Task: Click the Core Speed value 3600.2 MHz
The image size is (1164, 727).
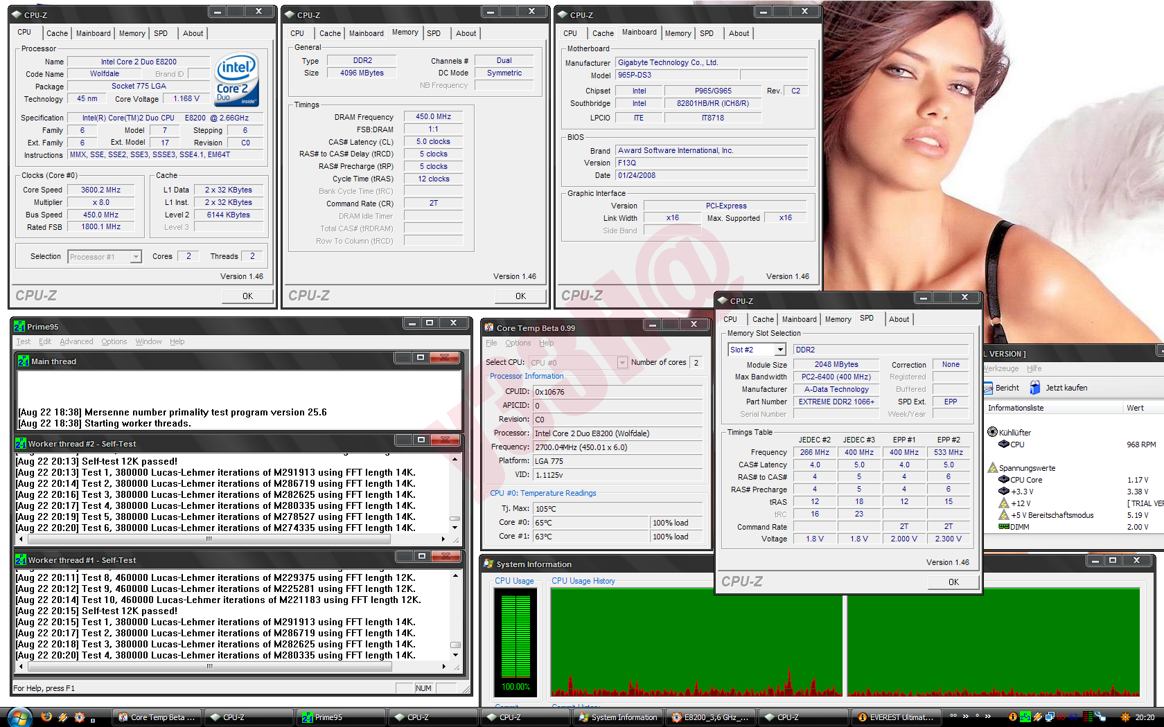Action: click(100, 190)
